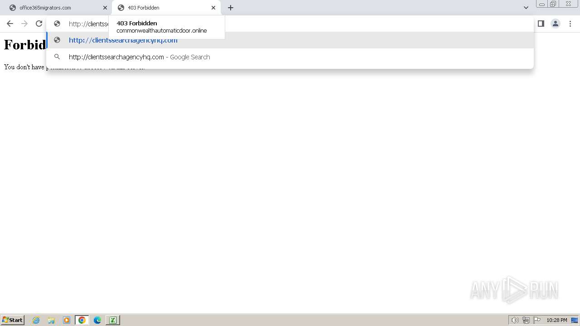Open File Explorer from taskbar

click(x=51, y=320)
